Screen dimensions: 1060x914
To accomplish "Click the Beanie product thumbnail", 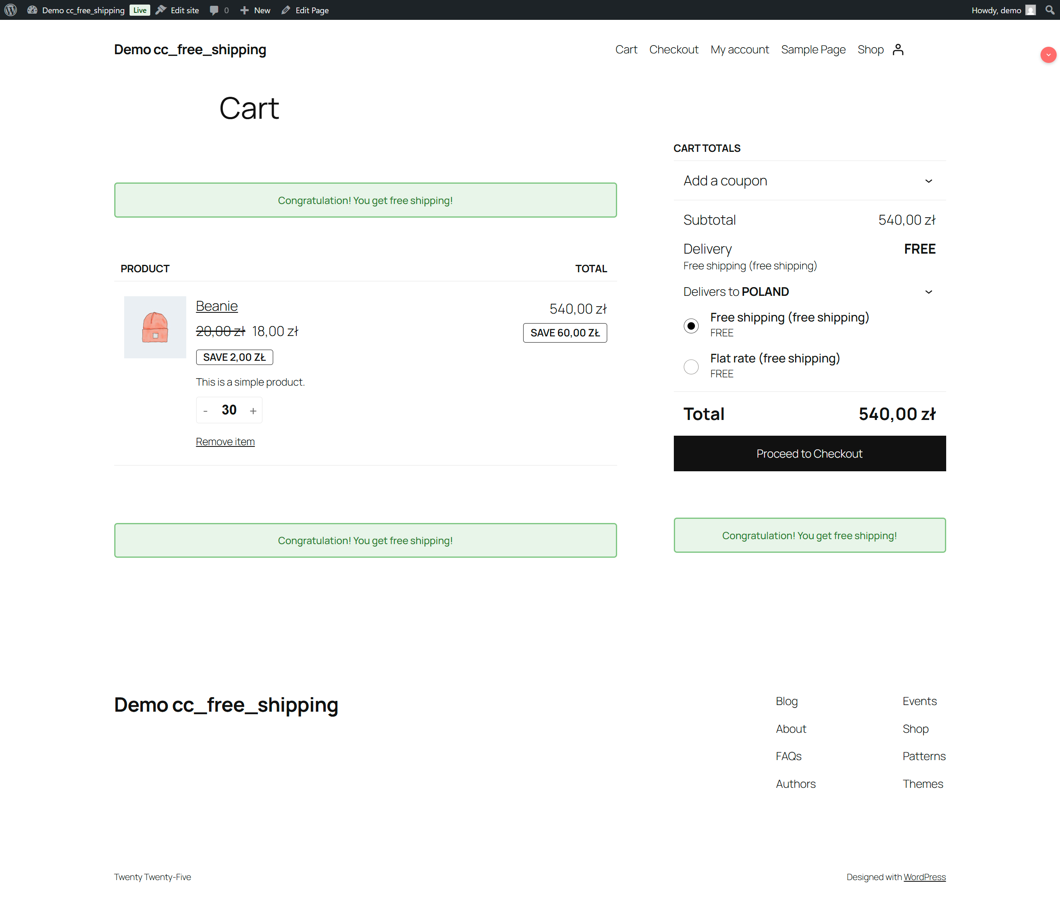I will click(x=155, y=327).
